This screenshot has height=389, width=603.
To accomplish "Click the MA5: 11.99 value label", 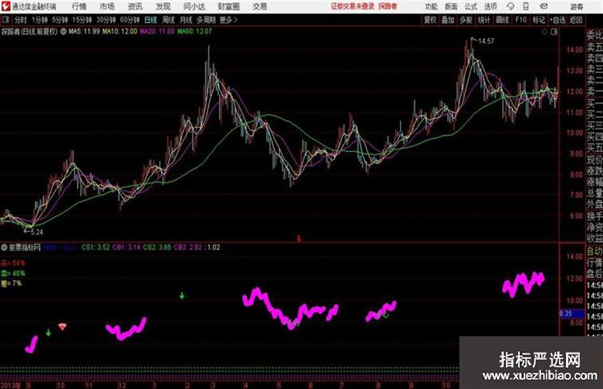I will 84,31.
